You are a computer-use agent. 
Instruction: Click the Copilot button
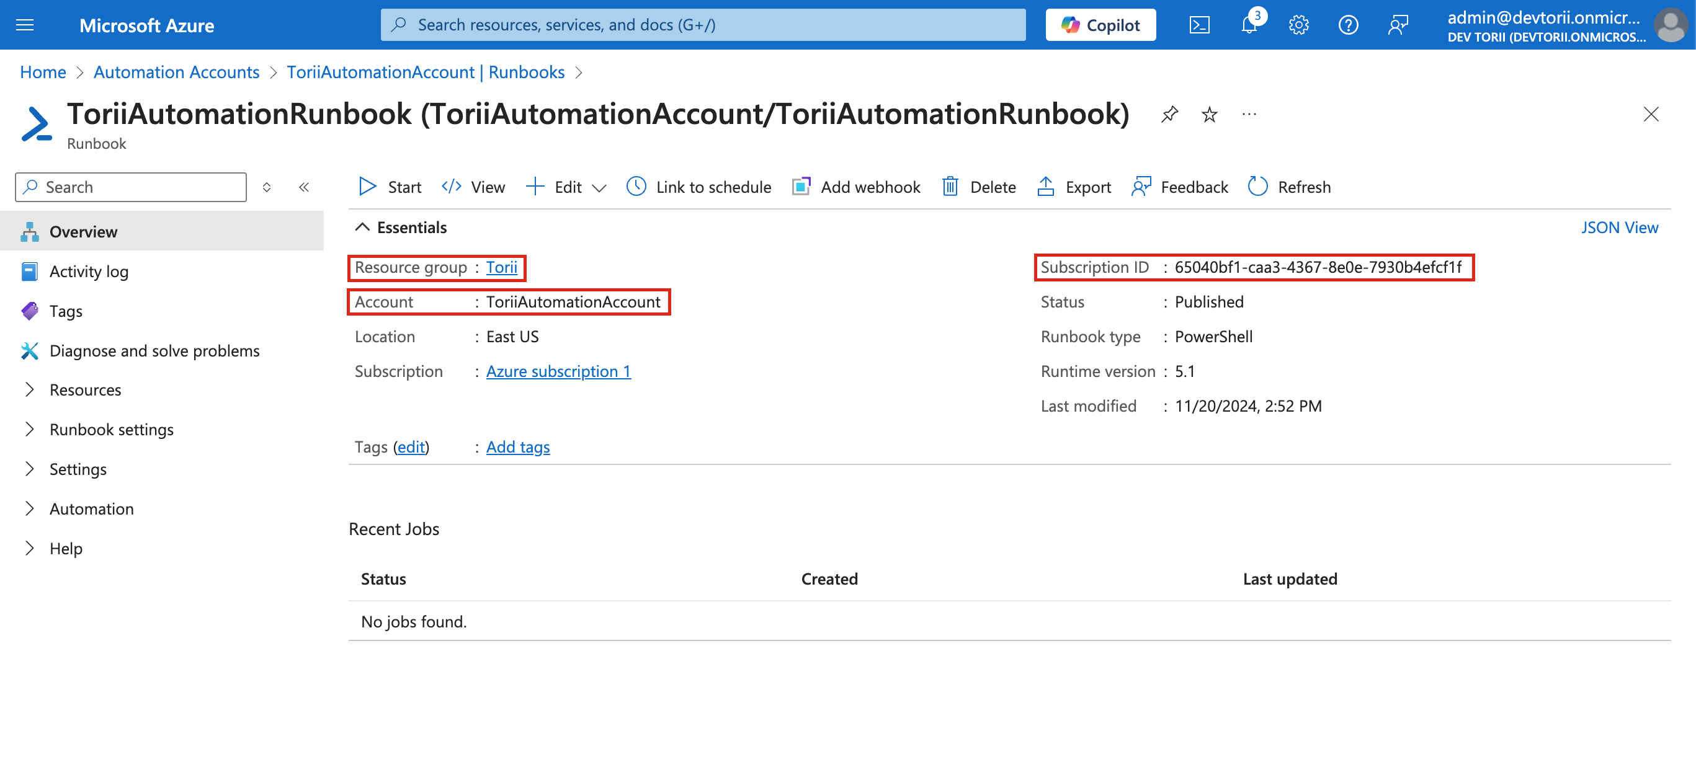(x=1100, y=25)
